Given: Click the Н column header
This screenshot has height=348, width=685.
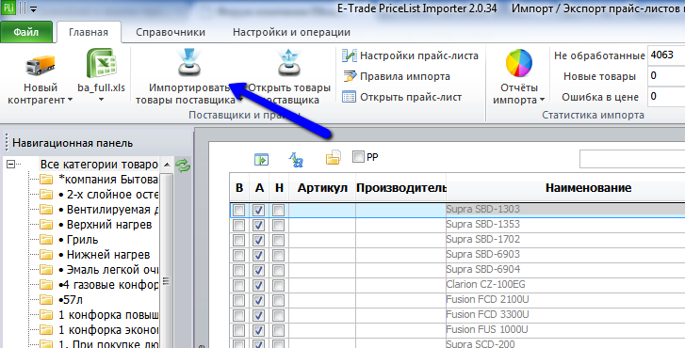Looking at the screenshot, I should pyautogui.click(x=279, y=188).
